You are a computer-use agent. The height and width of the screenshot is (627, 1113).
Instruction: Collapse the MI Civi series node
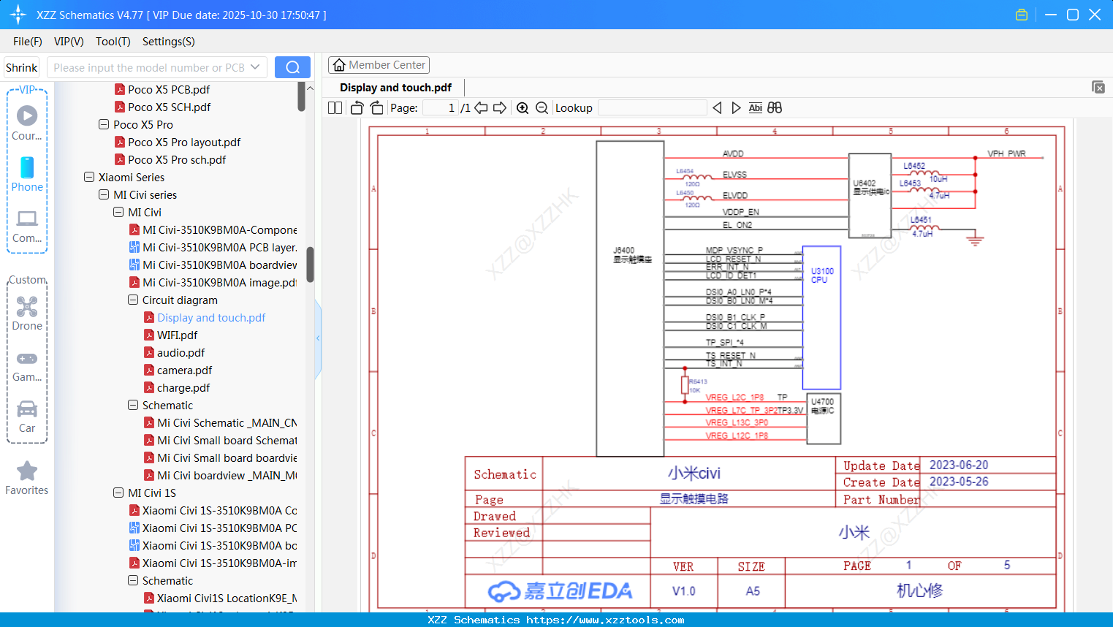(x=104, y=195)
